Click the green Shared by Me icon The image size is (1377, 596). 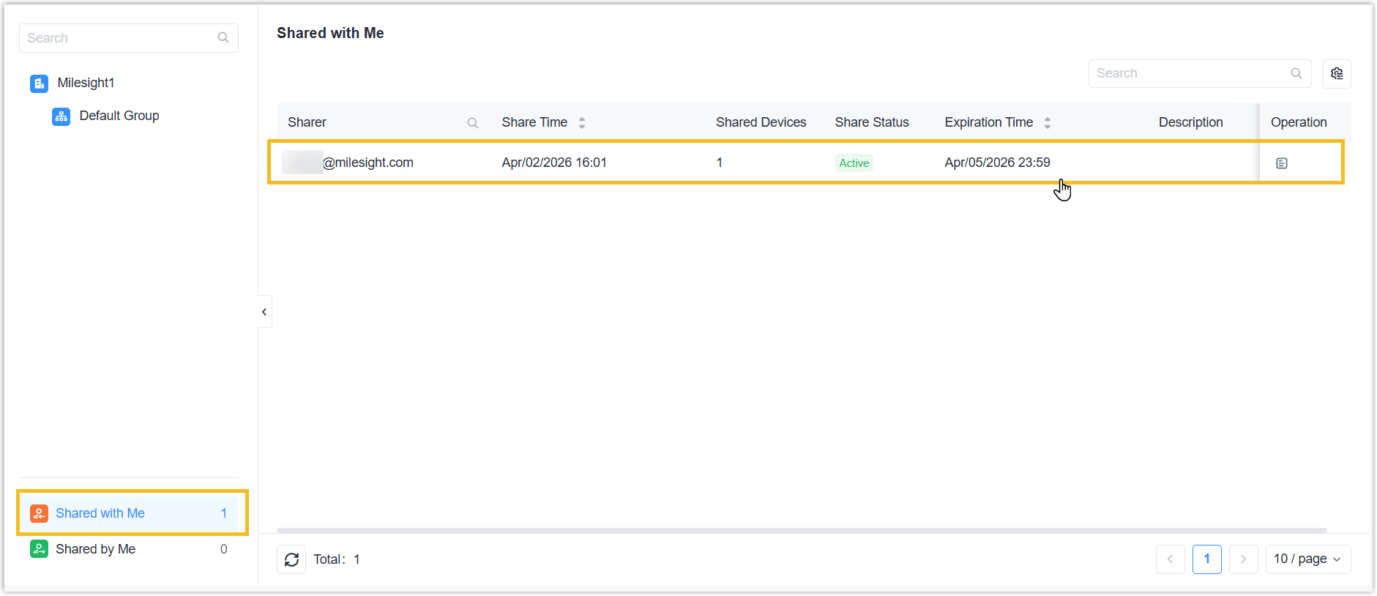[40, 549]
